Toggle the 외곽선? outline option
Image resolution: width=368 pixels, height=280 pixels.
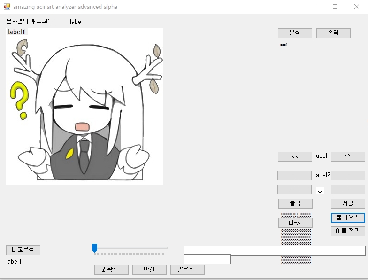[x=111, y=270]
